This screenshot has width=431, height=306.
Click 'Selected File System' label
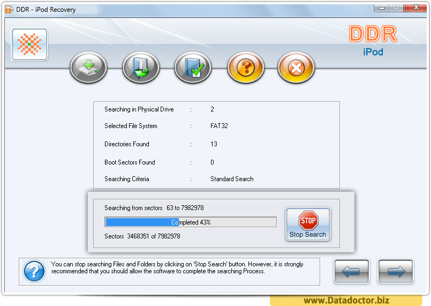[131, 126]
